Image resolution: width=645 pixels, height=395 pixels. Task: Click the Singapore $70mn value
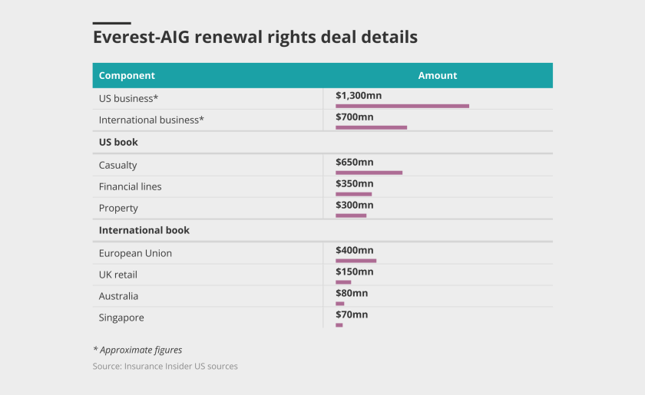pyautogui.click(x=352, y=314)
